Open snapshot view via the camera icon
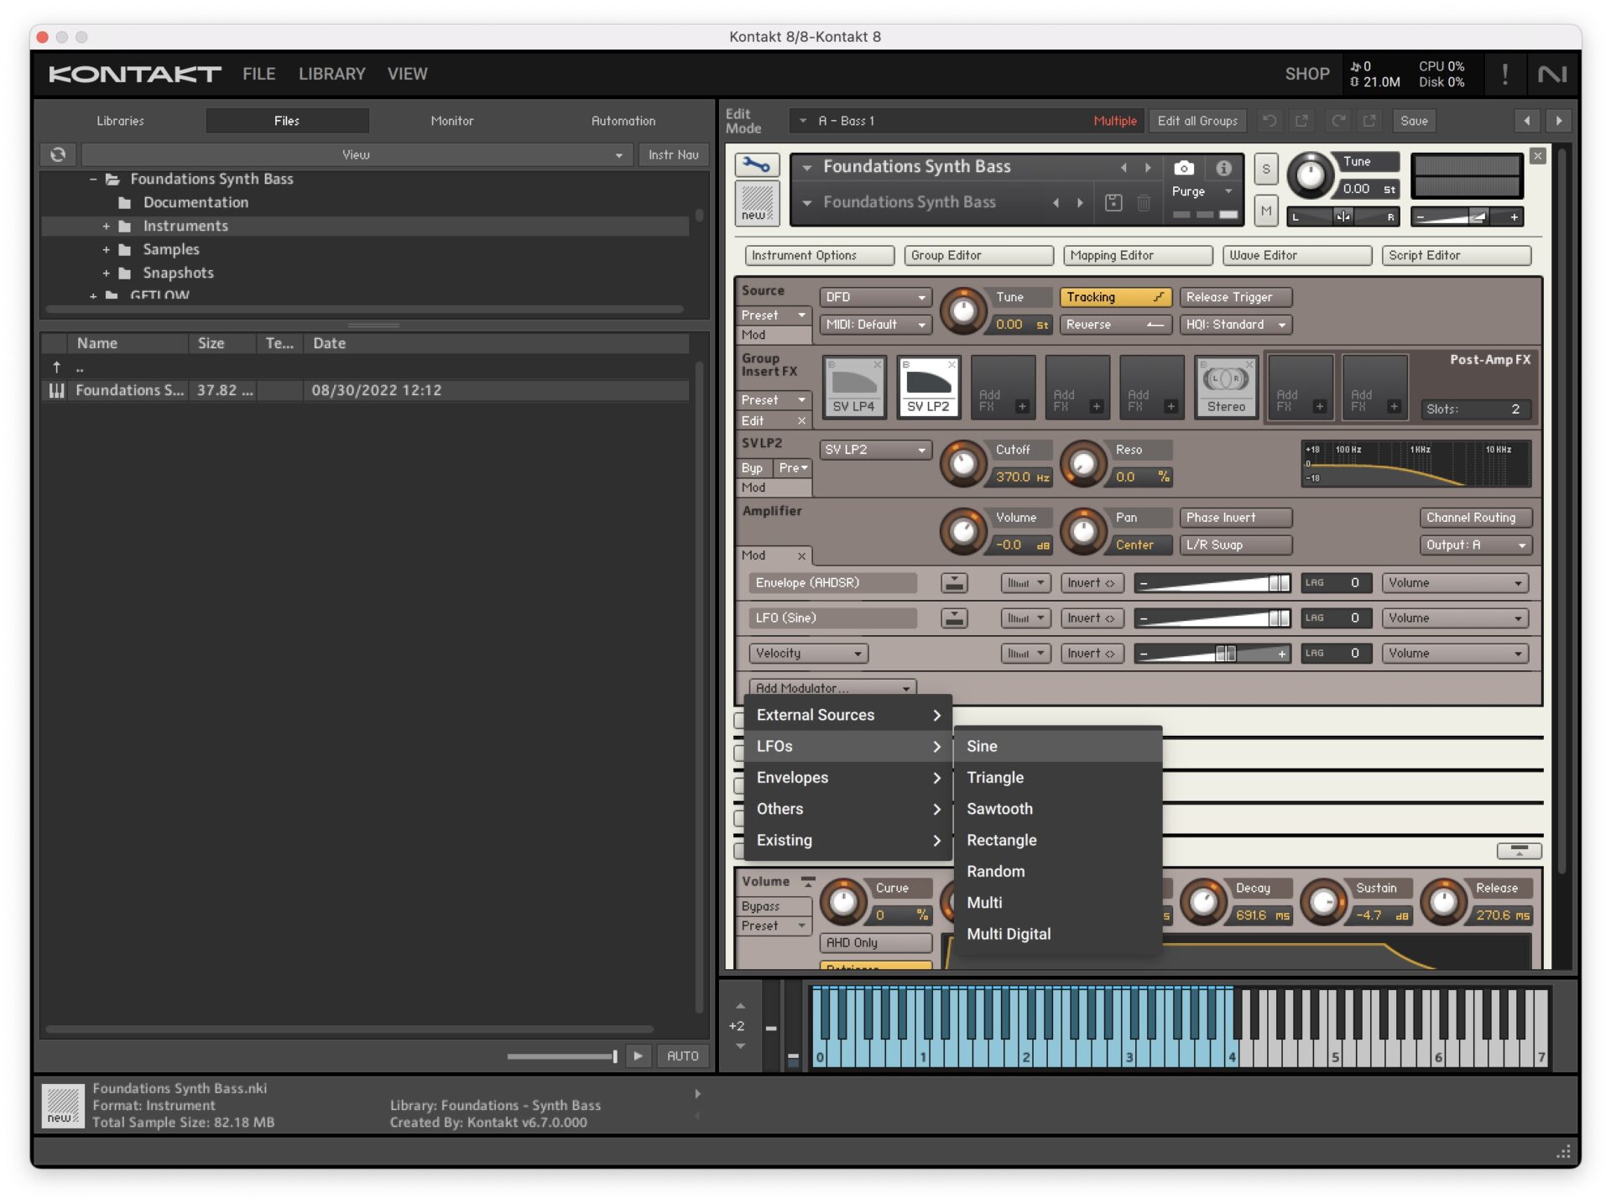This screenshot has height=1204, width=1611. tap(1185, 167)
